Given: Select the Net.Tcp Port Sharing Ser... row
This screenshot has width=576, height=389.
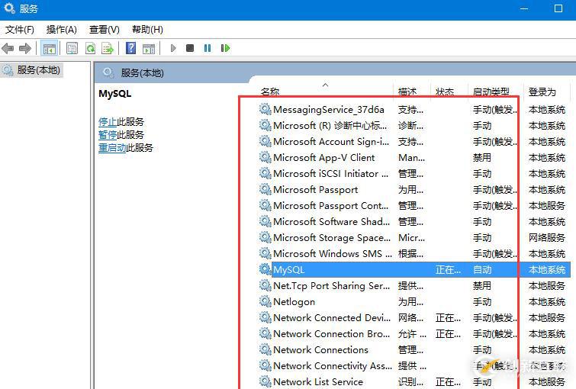Looking at the screenshot, I should (x=414, y=285).
